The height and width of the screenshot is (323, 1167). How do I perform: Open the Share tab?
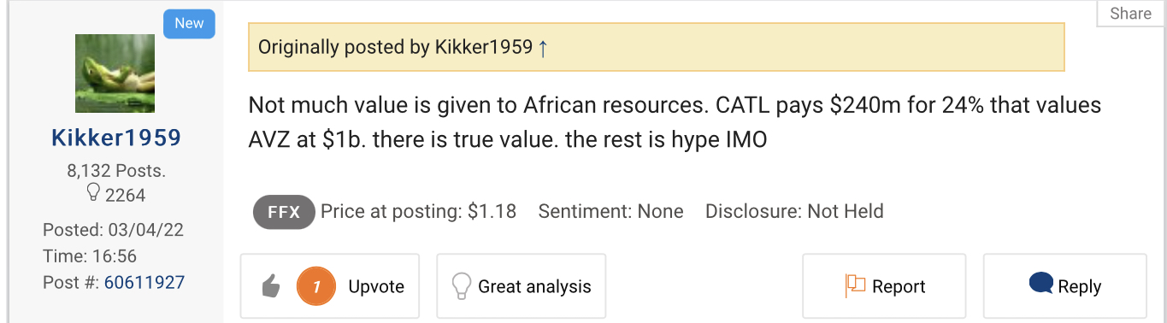tap(1131, 14)
